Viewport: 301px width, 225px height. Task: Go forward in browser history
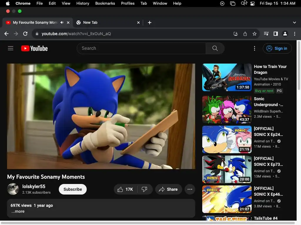(16, 34)
